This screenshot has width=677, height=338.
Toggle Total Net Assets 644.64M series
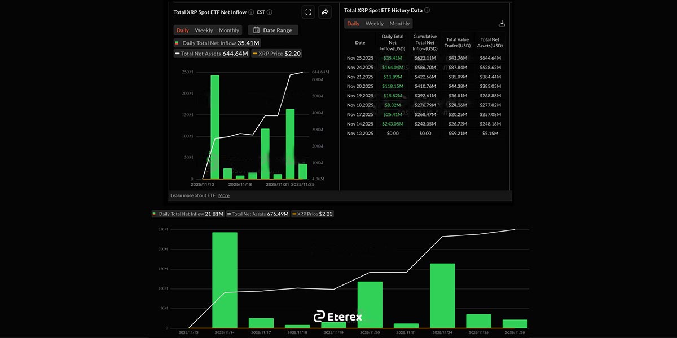tap(211, 54)
